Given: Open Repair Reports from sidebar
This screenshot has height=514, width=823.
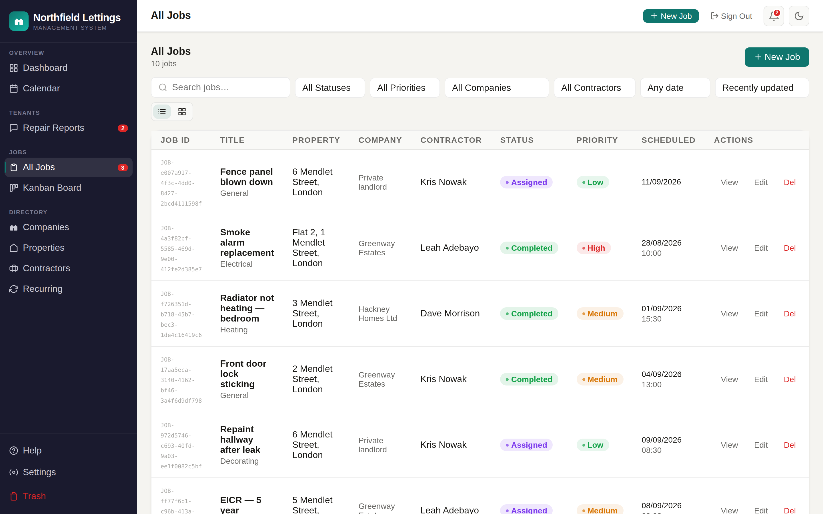Looking at the screenshot, I should click(x=69, y=128).
